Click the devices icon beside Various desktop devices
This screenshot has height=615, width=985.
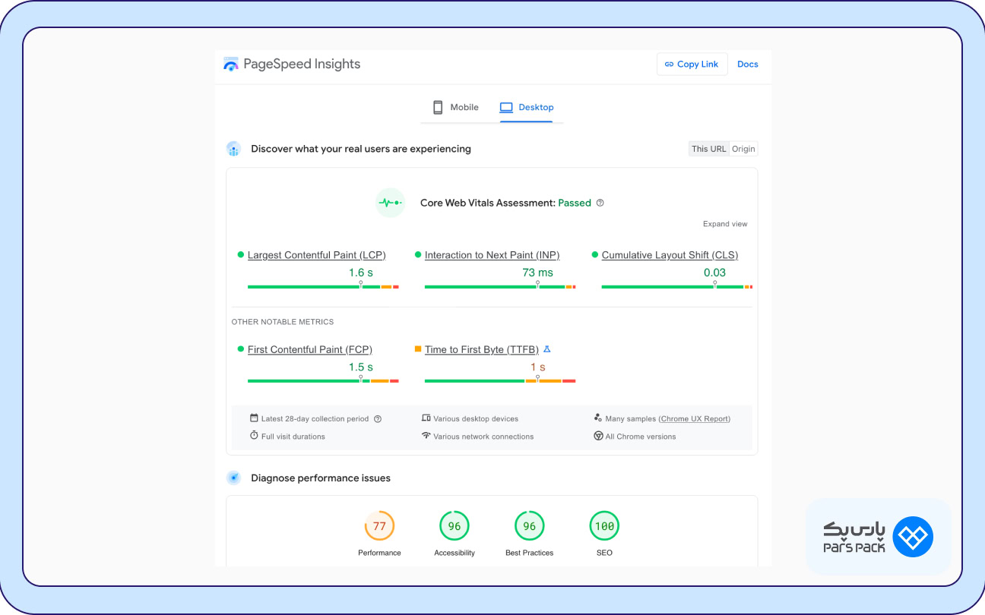pyautogui.click(x=426, y=418)
